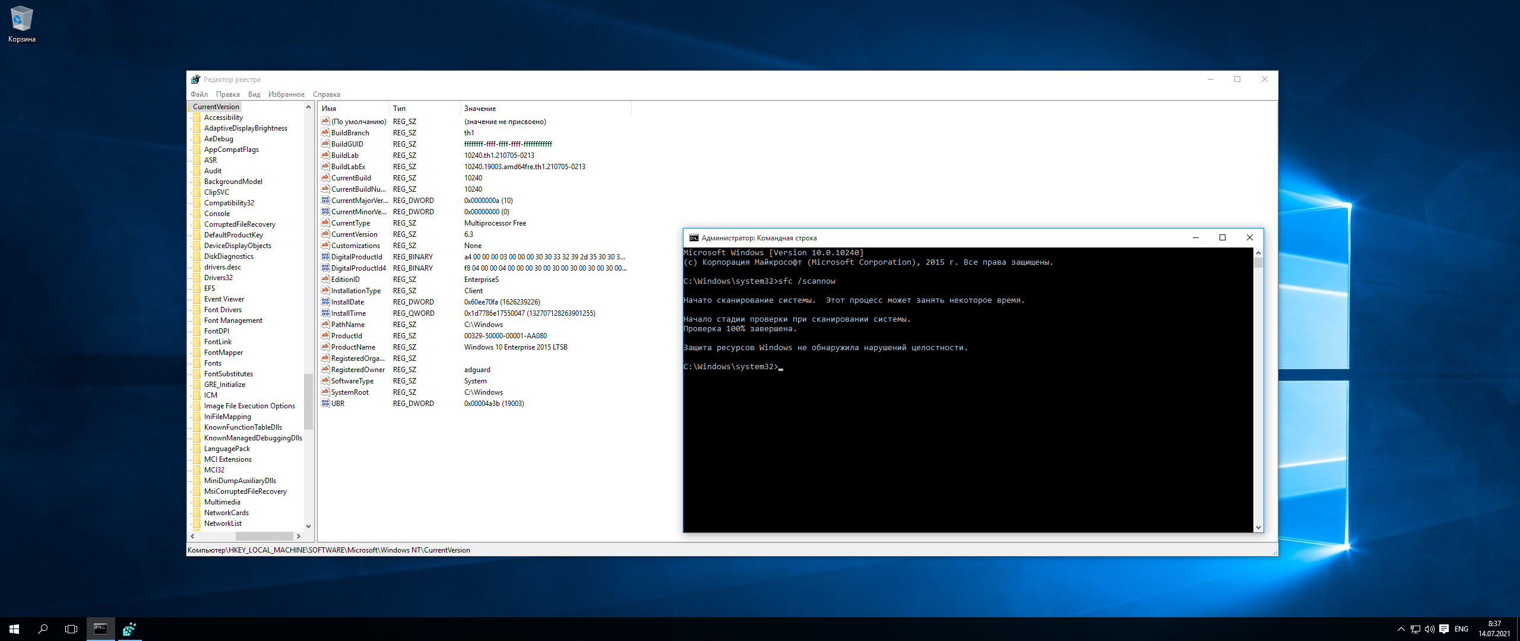This screenshot has height=641, width=1520.
Task: Show hidden tray icons chevron
Action: [x=1401, y=629]
